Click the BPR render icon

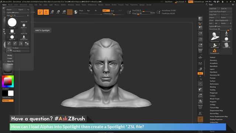click(x=200, y=19)
